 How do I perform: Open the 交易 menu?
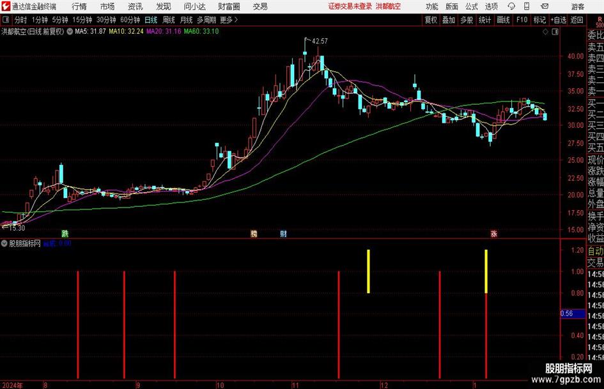click(260, 6)
